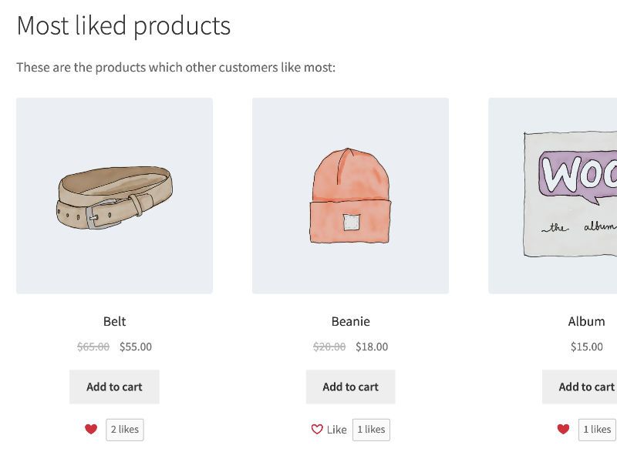Add the Belt to the cart
The height and width of the screenshot is (462, 617).
pos(114,387)
